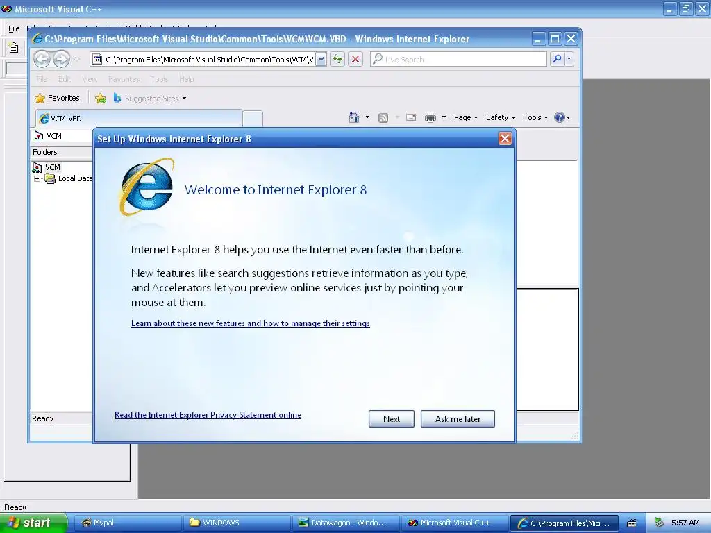Open the Home button dropdown arrow

coord(367,117)
